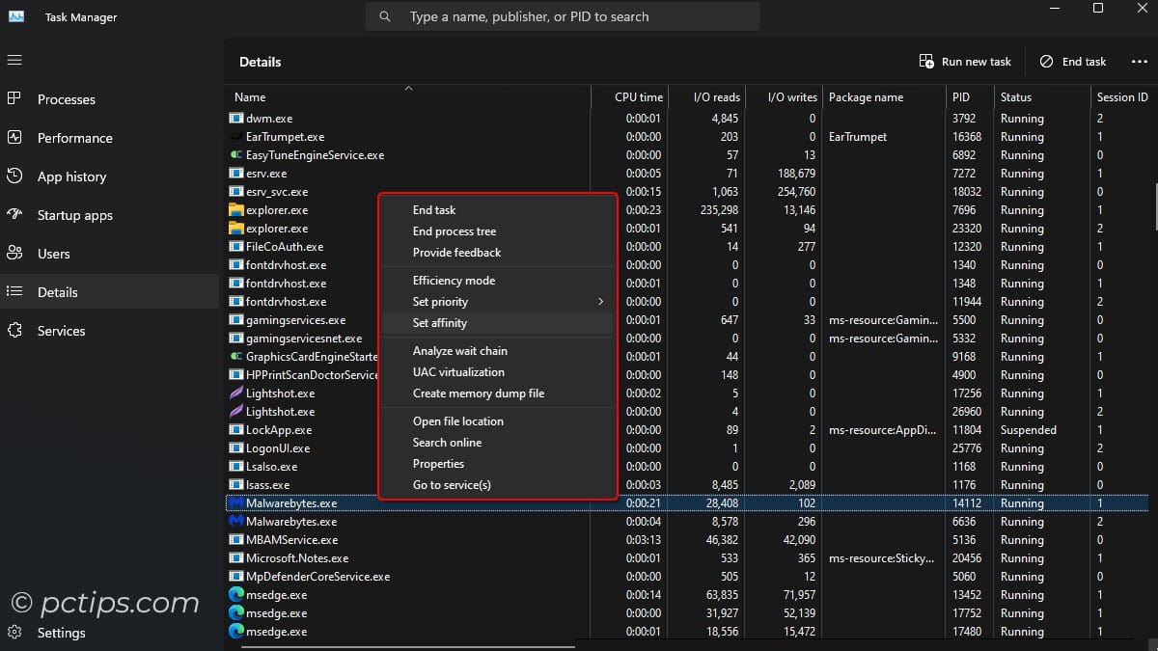Click the Malwarebytes.exe program icon
1158x651 pixels.
click(x=234, y=502)
